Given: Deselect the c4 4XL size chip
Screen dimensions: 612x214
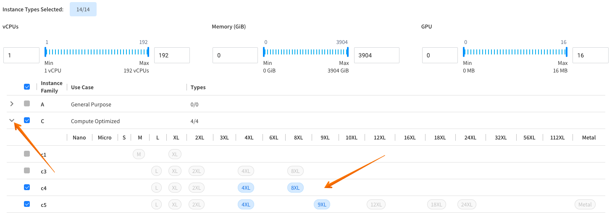Looking at the screenshot, I should click(246, 188).
